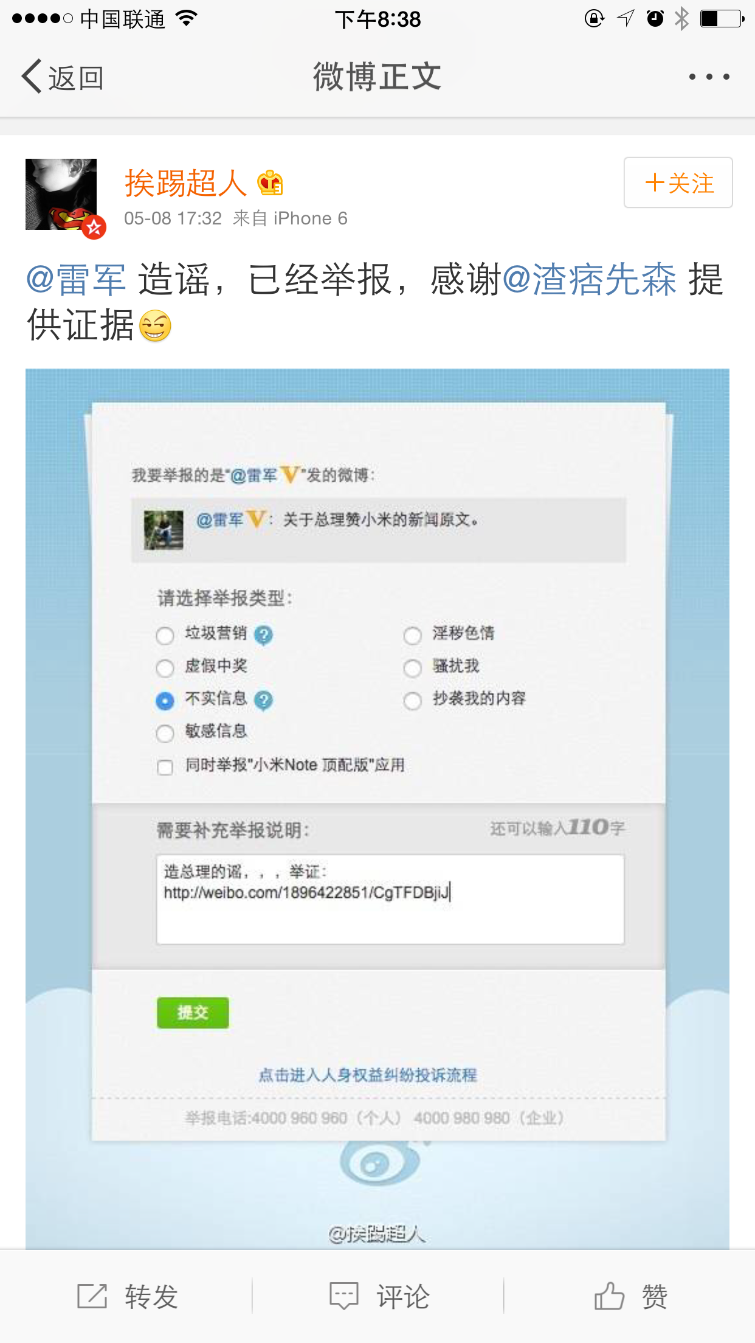The width and height of the screenshot is (755, 1343).
Task: Tap the crown membership badge
Action: pos(270,183)
